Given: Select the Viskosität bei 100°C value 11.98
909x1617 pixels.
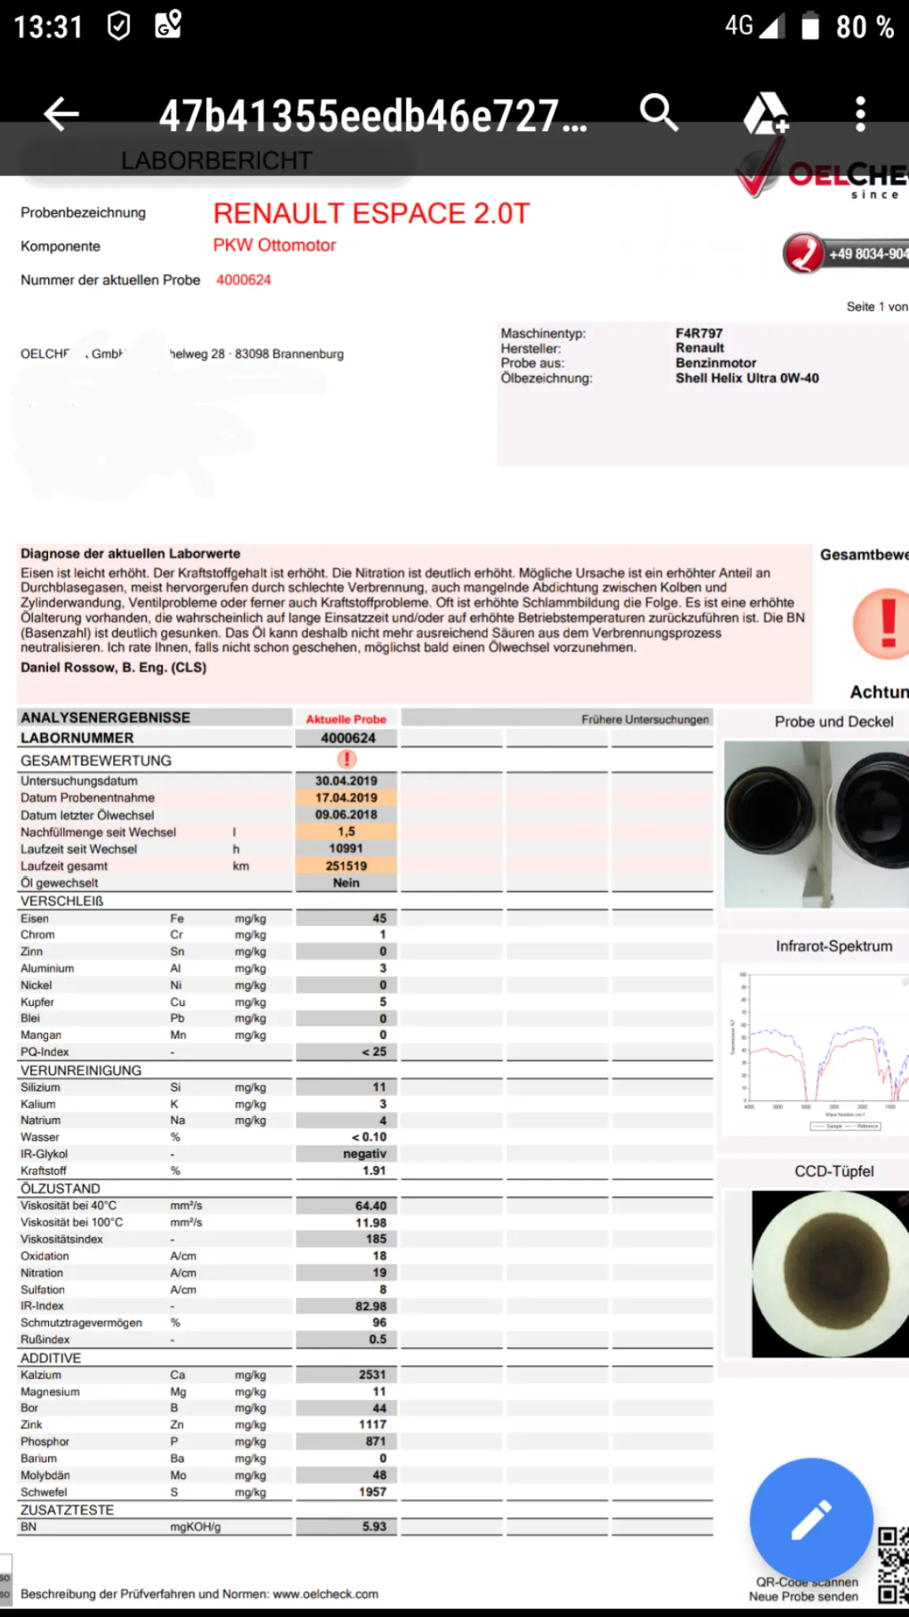Looking at the screenshot, I should pyautogui.click(x=371, y=1222).
